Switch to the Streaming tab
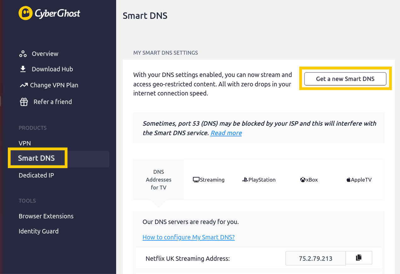 [209, 180]
